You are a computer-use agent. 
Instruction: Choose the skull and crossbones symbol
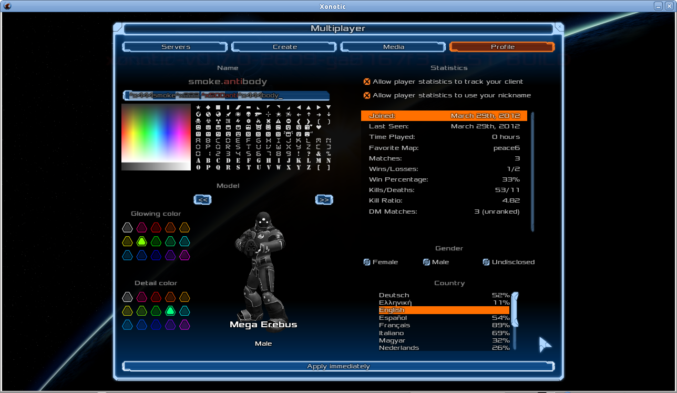[198, 121]
